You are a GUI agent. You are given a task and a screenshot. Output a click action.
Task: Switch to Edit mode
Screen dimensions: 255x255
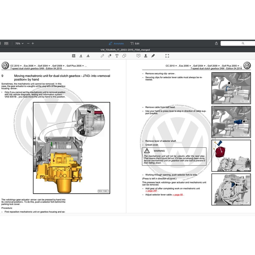(135, 44)
